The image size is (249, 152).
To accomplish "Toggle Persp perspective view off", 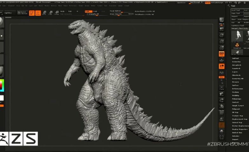I will point(221,54).
